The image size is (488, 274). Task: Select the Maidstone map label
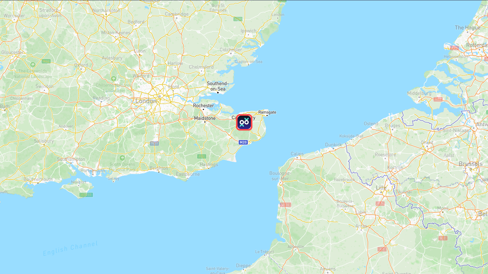coord(205,118)
